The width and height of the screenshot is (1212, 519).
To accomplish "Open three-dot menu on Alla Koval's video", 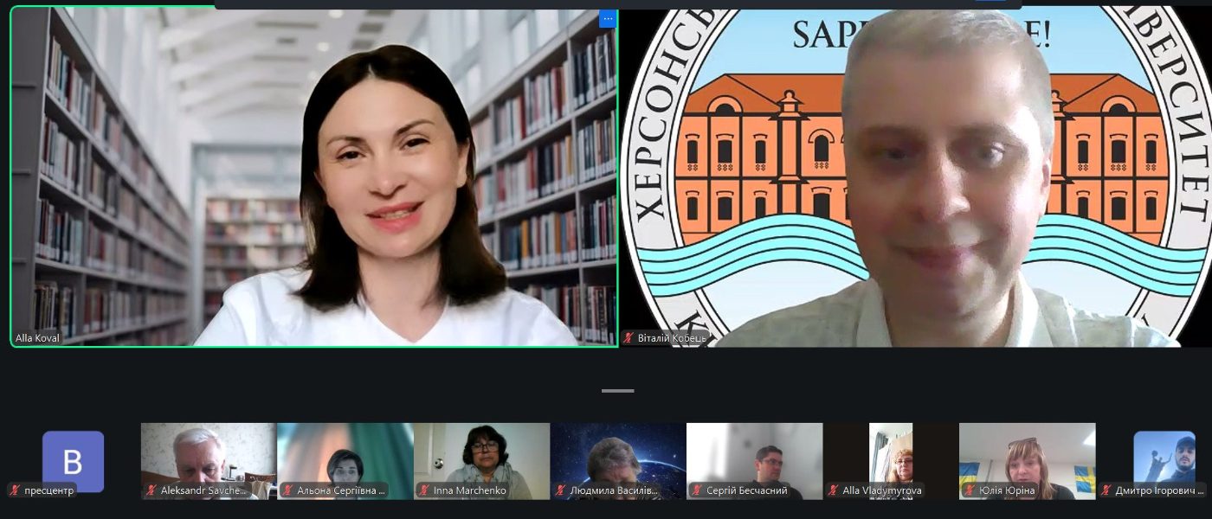I will [x=608, y=18].
